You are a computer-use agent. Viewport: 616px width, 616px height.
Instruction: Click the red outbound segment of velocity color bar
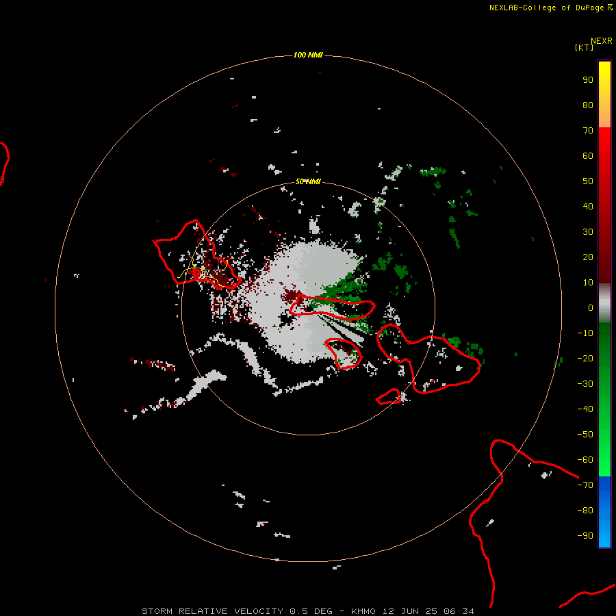[x=604, y=205]
